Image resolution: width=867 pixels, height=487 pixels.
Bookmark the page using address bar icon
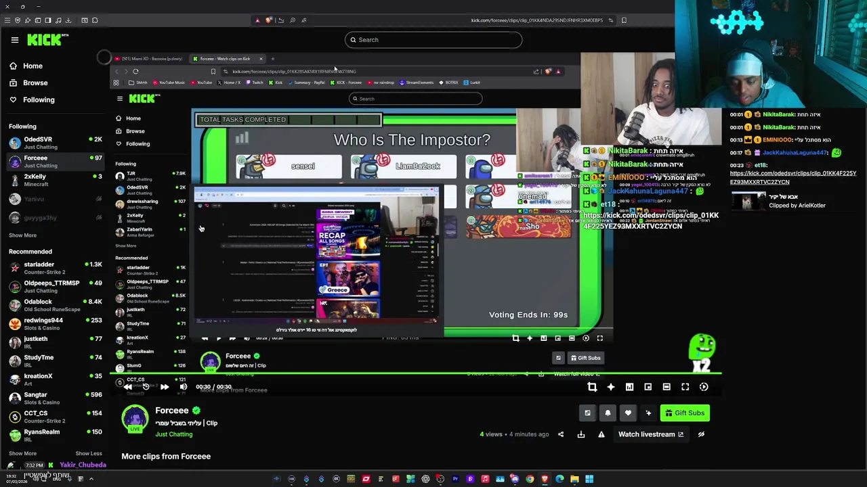[624, 20]
